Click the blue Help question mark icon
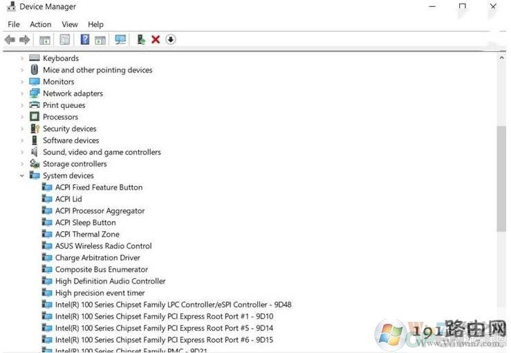Screen dimensions: 511x353 (85, 39)
